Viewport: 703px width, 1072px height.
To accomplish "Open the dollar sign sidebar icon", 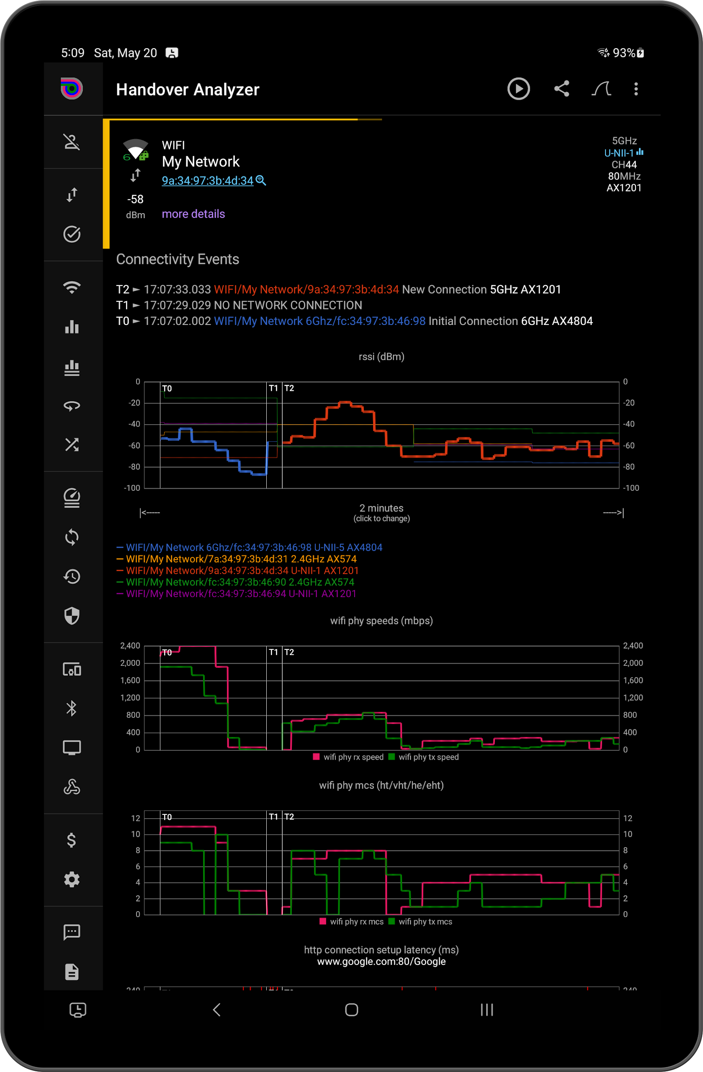I will click(72, 840).
